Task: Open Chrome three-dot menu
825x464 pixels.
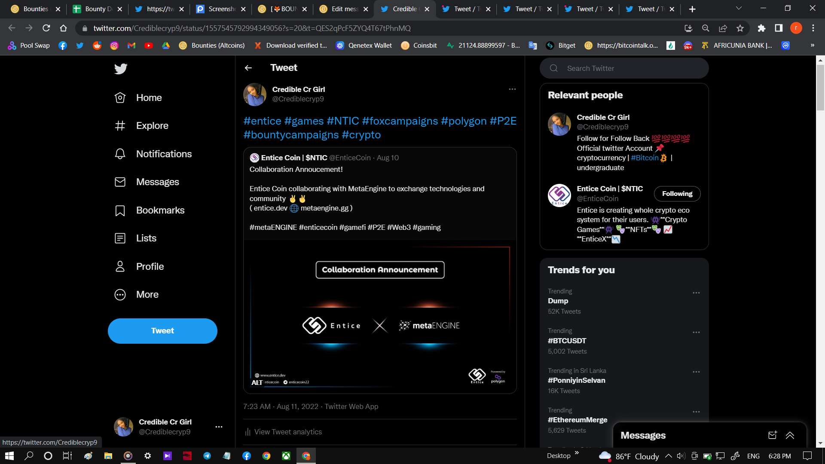Action: [813, 28]
